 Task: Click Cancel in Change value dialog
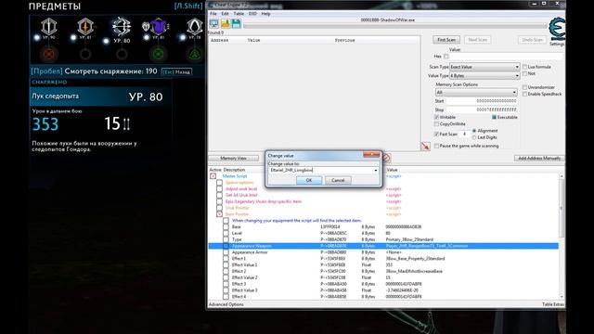(x=338, y=180)
